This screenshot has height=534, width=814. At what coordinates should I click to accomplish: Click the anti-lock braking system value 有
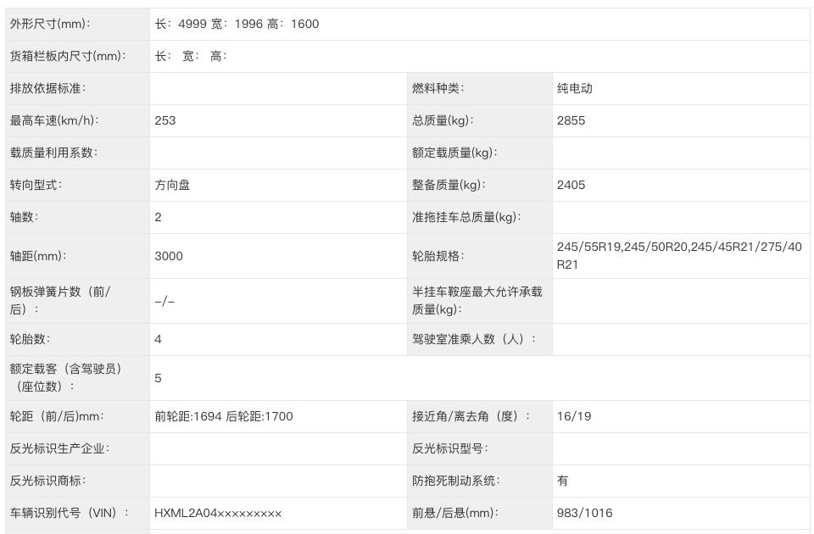563,481
